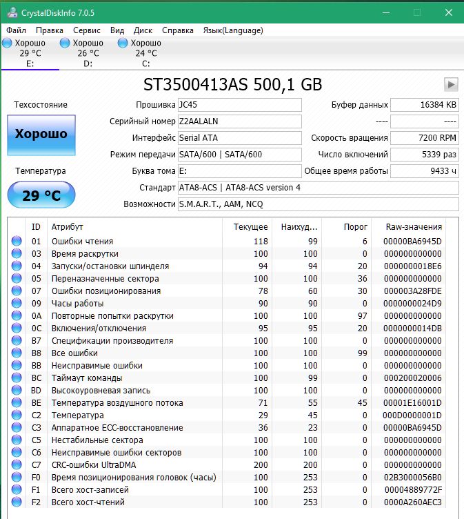Open the Файл menu

16,30
